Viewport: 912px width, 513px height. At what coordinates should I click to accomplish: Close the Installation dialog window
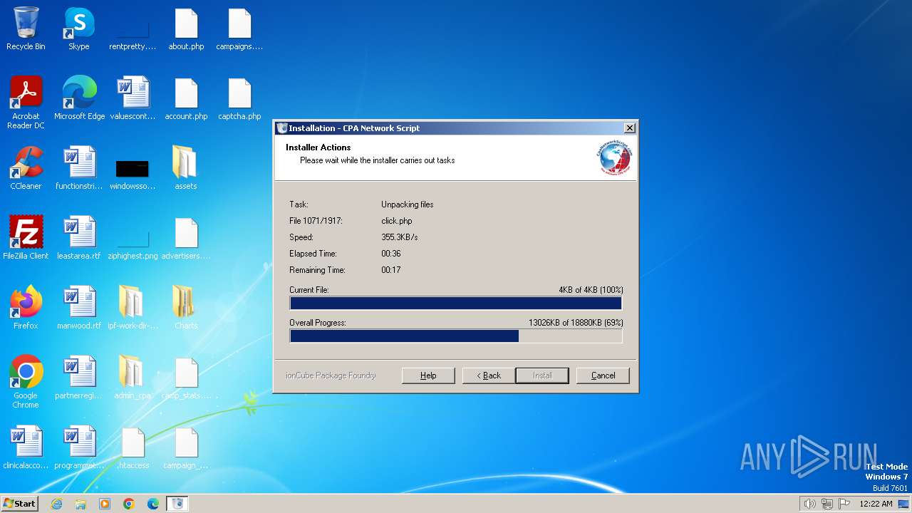(x=630, y=128)
